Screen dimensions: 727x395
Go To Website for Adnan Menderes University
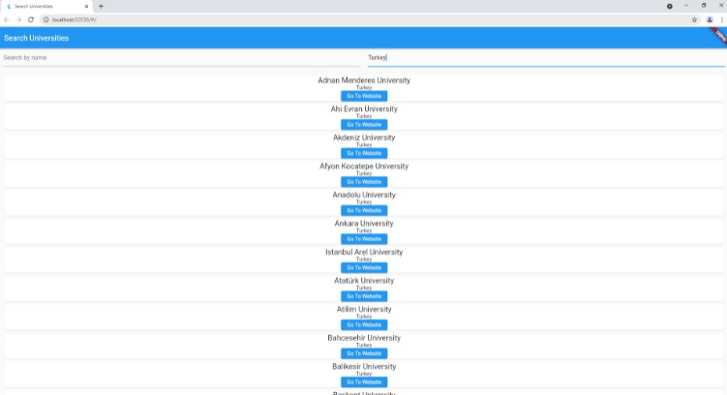pos(364,96)
